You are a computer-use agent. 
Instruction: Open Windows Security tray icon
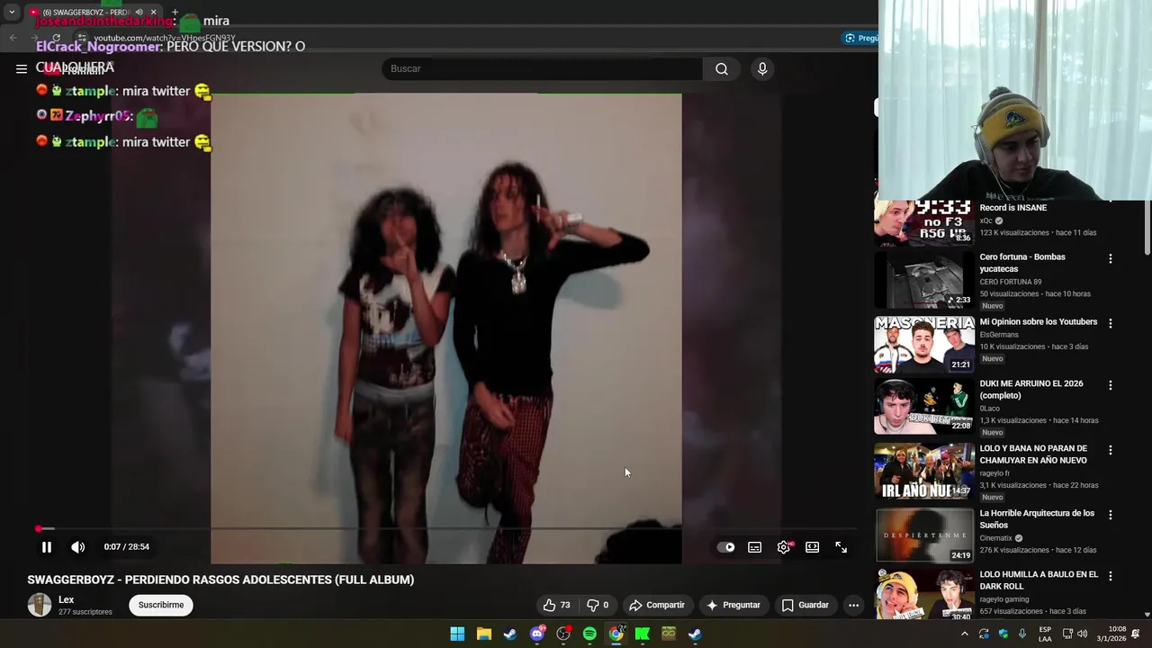click(x=1003, y=634)
